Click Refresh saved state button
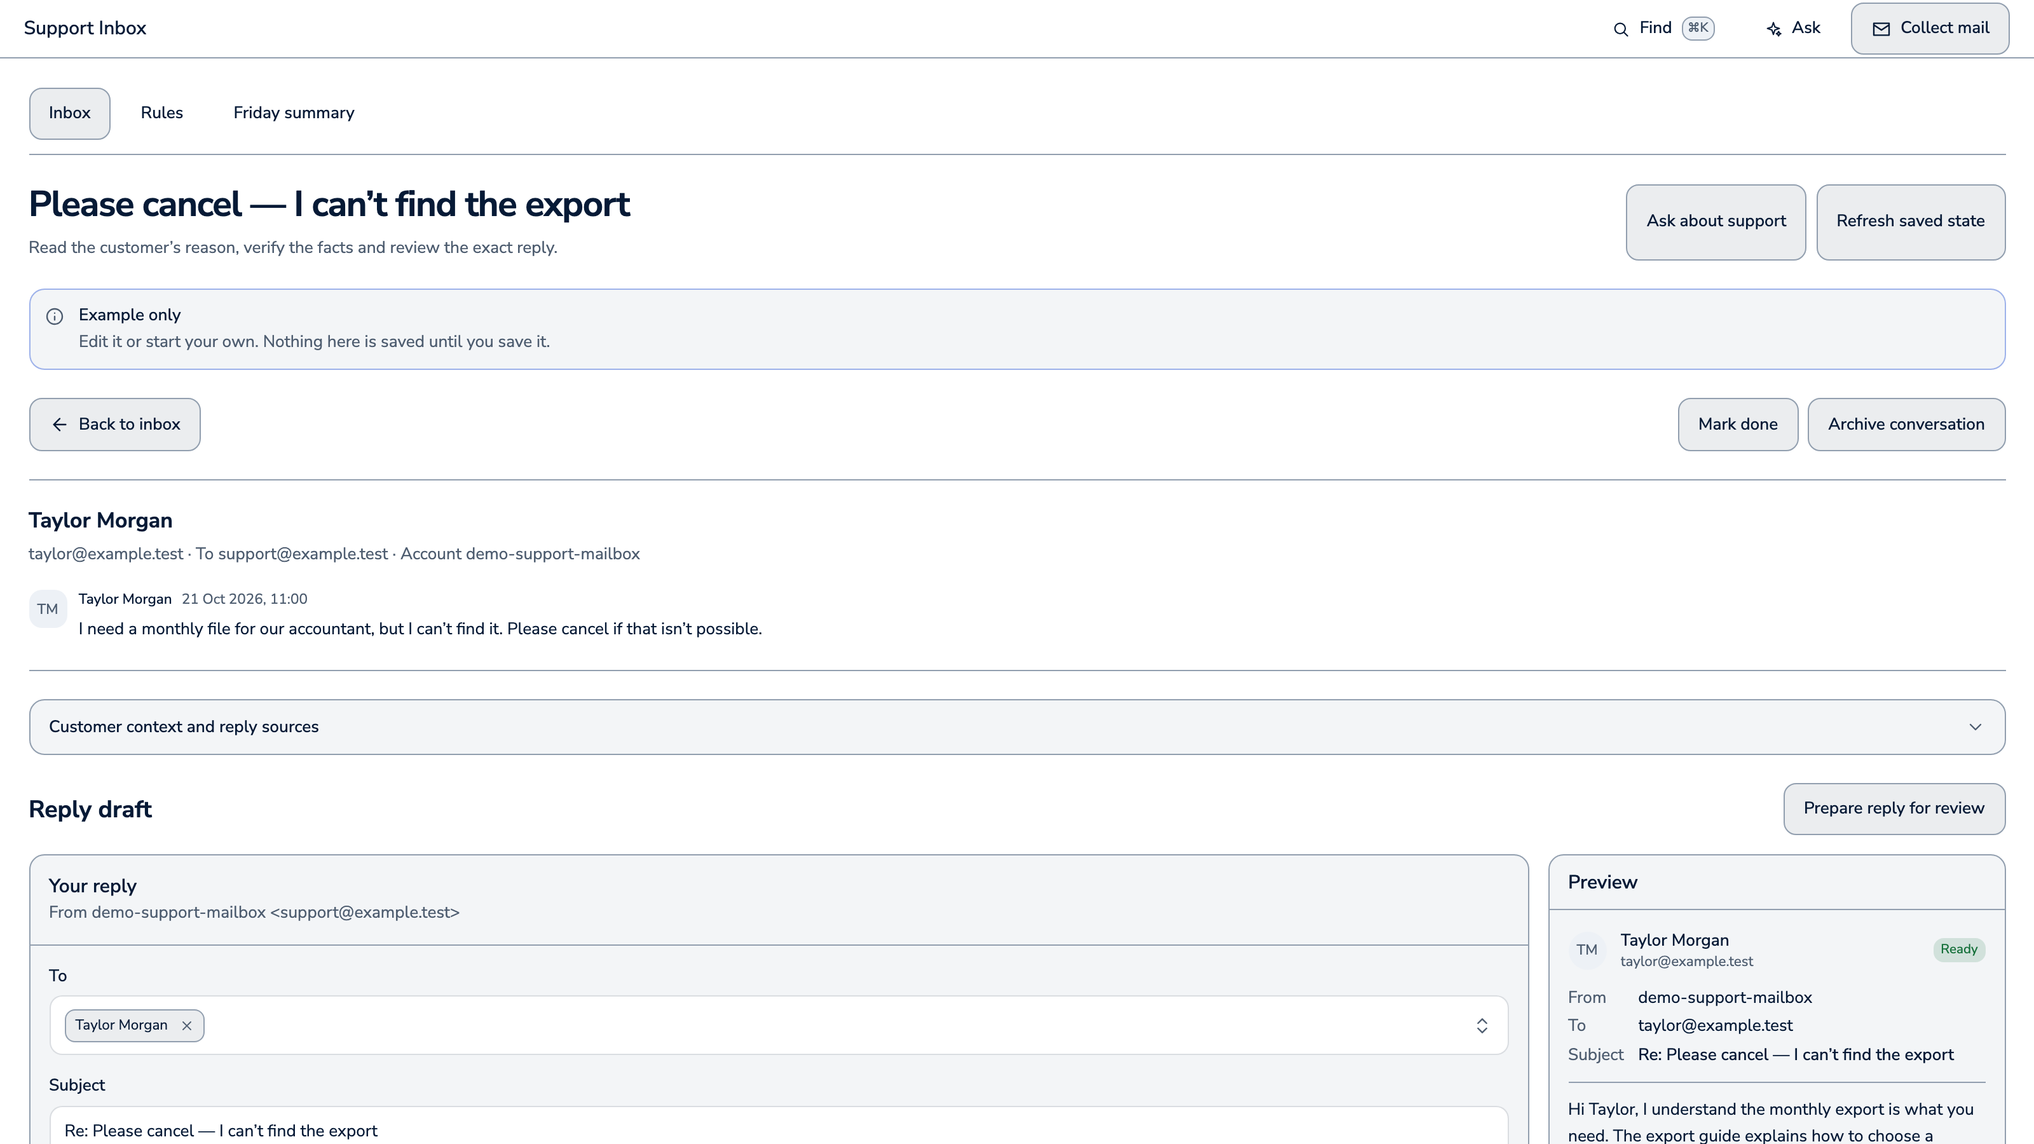The image size is (2034, 1144). pyautogui.click(x=1911, y=222)
